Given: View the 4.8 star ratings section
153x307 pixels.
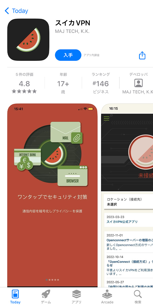Looking at the screenshot, I should [x=24, y=83].
